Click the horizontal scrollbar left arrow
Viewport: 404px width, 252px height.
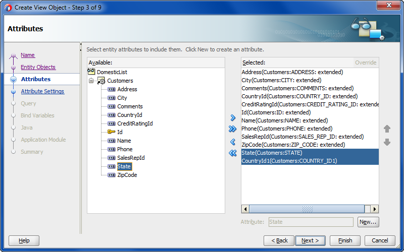(x=245, y=209)
